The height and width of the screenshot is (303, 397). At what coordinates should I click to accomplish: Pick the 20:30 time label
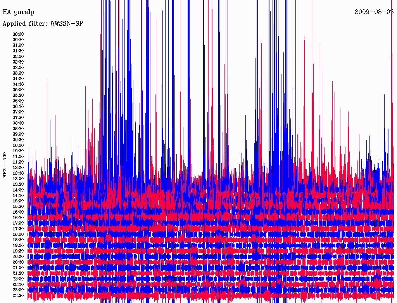(18, 262)
